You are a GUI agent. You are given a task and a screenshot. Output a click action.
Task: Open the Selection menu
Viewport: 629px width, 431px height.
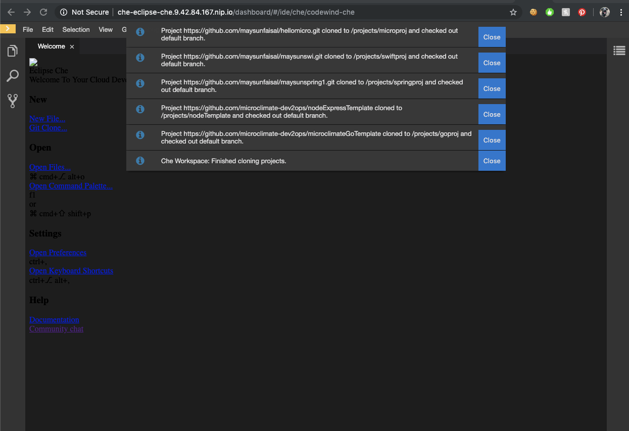[x=76, y=29]
